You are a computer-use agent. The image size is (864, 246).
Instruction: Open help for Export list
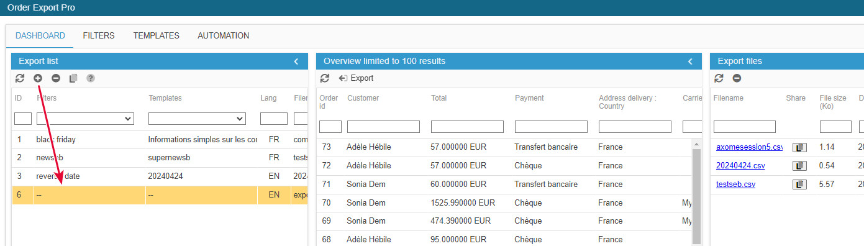pyautogui.click(x=91, y=78)
